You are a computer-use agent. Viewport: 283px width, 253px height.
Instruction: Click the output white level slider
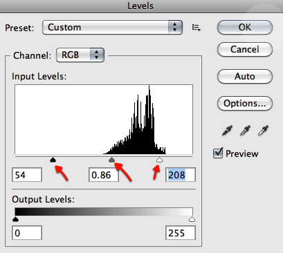[x=192, y=219]
